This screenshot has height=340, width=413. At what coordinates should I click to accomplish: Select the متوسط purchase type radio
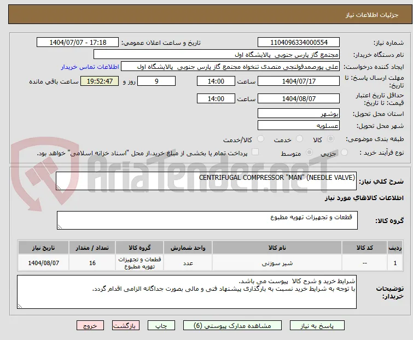click(x=309, y=153)
